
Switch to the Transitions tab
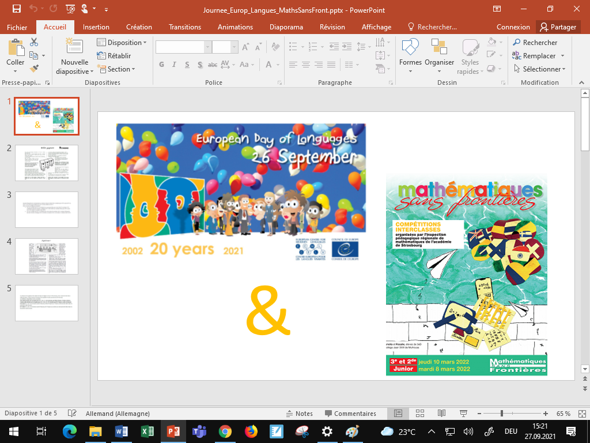tap(185, 27)
